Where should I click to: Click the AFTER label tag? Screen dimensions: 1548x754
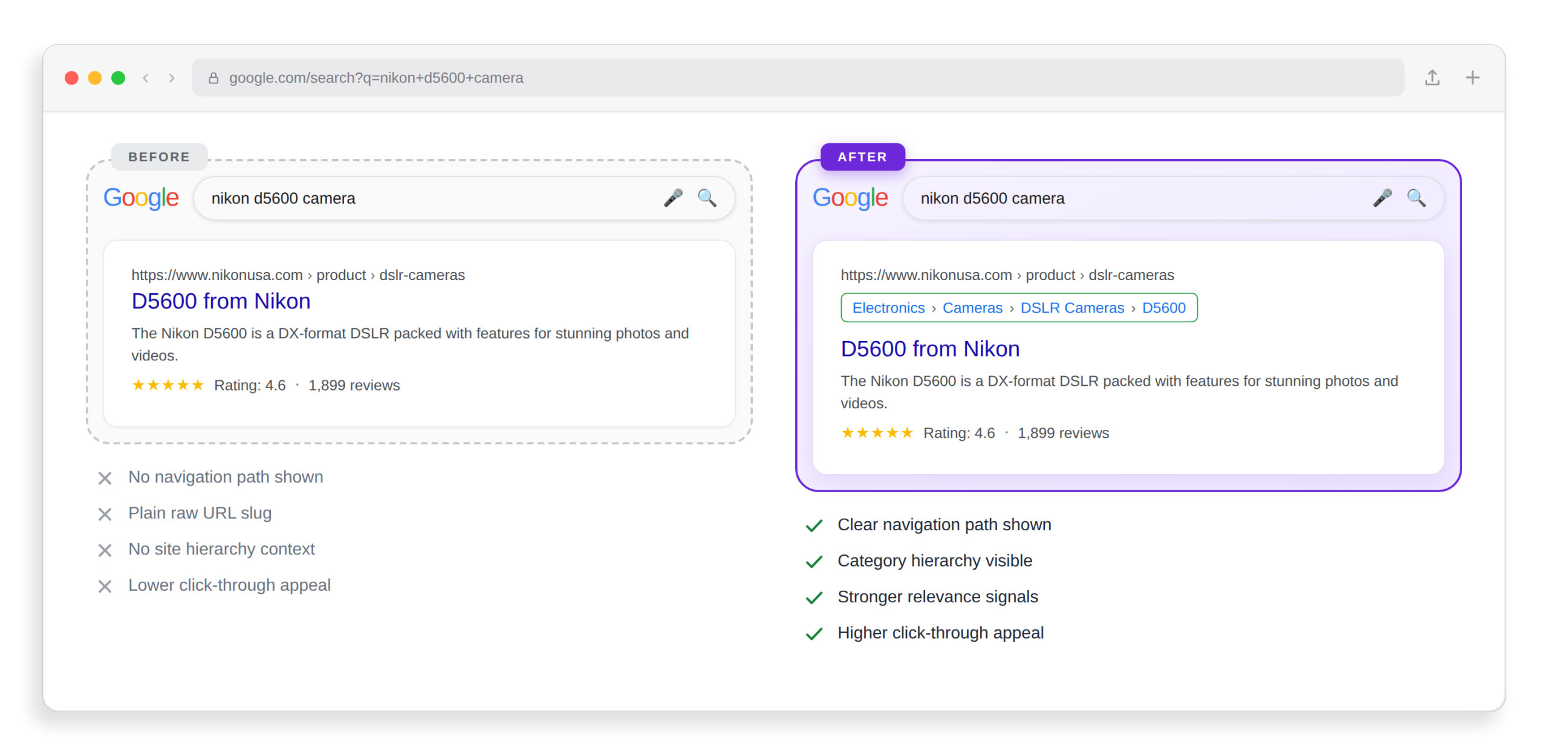pyautogui.click(x=862, y=157)
